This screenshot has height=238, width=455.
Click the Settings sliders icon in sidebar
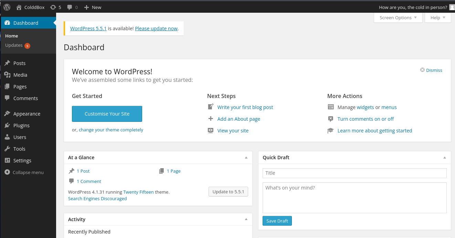point(7,160)
